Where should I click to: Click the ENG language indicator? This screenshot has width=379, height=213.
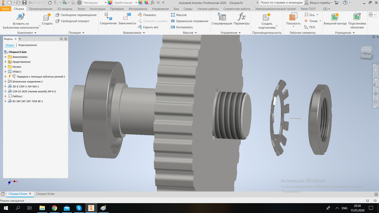click(x=344, y=208)
